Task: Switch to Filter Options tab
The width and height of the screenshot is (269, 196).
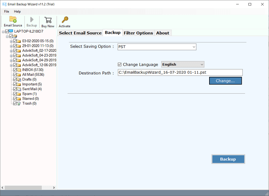Action: click(138, 33)
